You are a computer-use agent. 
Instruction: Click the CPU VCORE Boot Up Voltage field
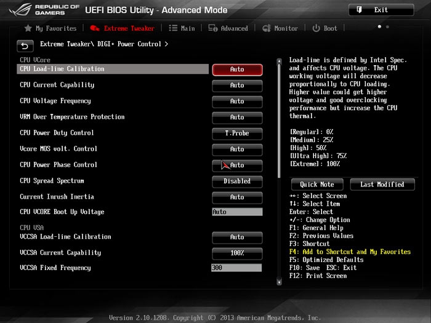[237, 212]
